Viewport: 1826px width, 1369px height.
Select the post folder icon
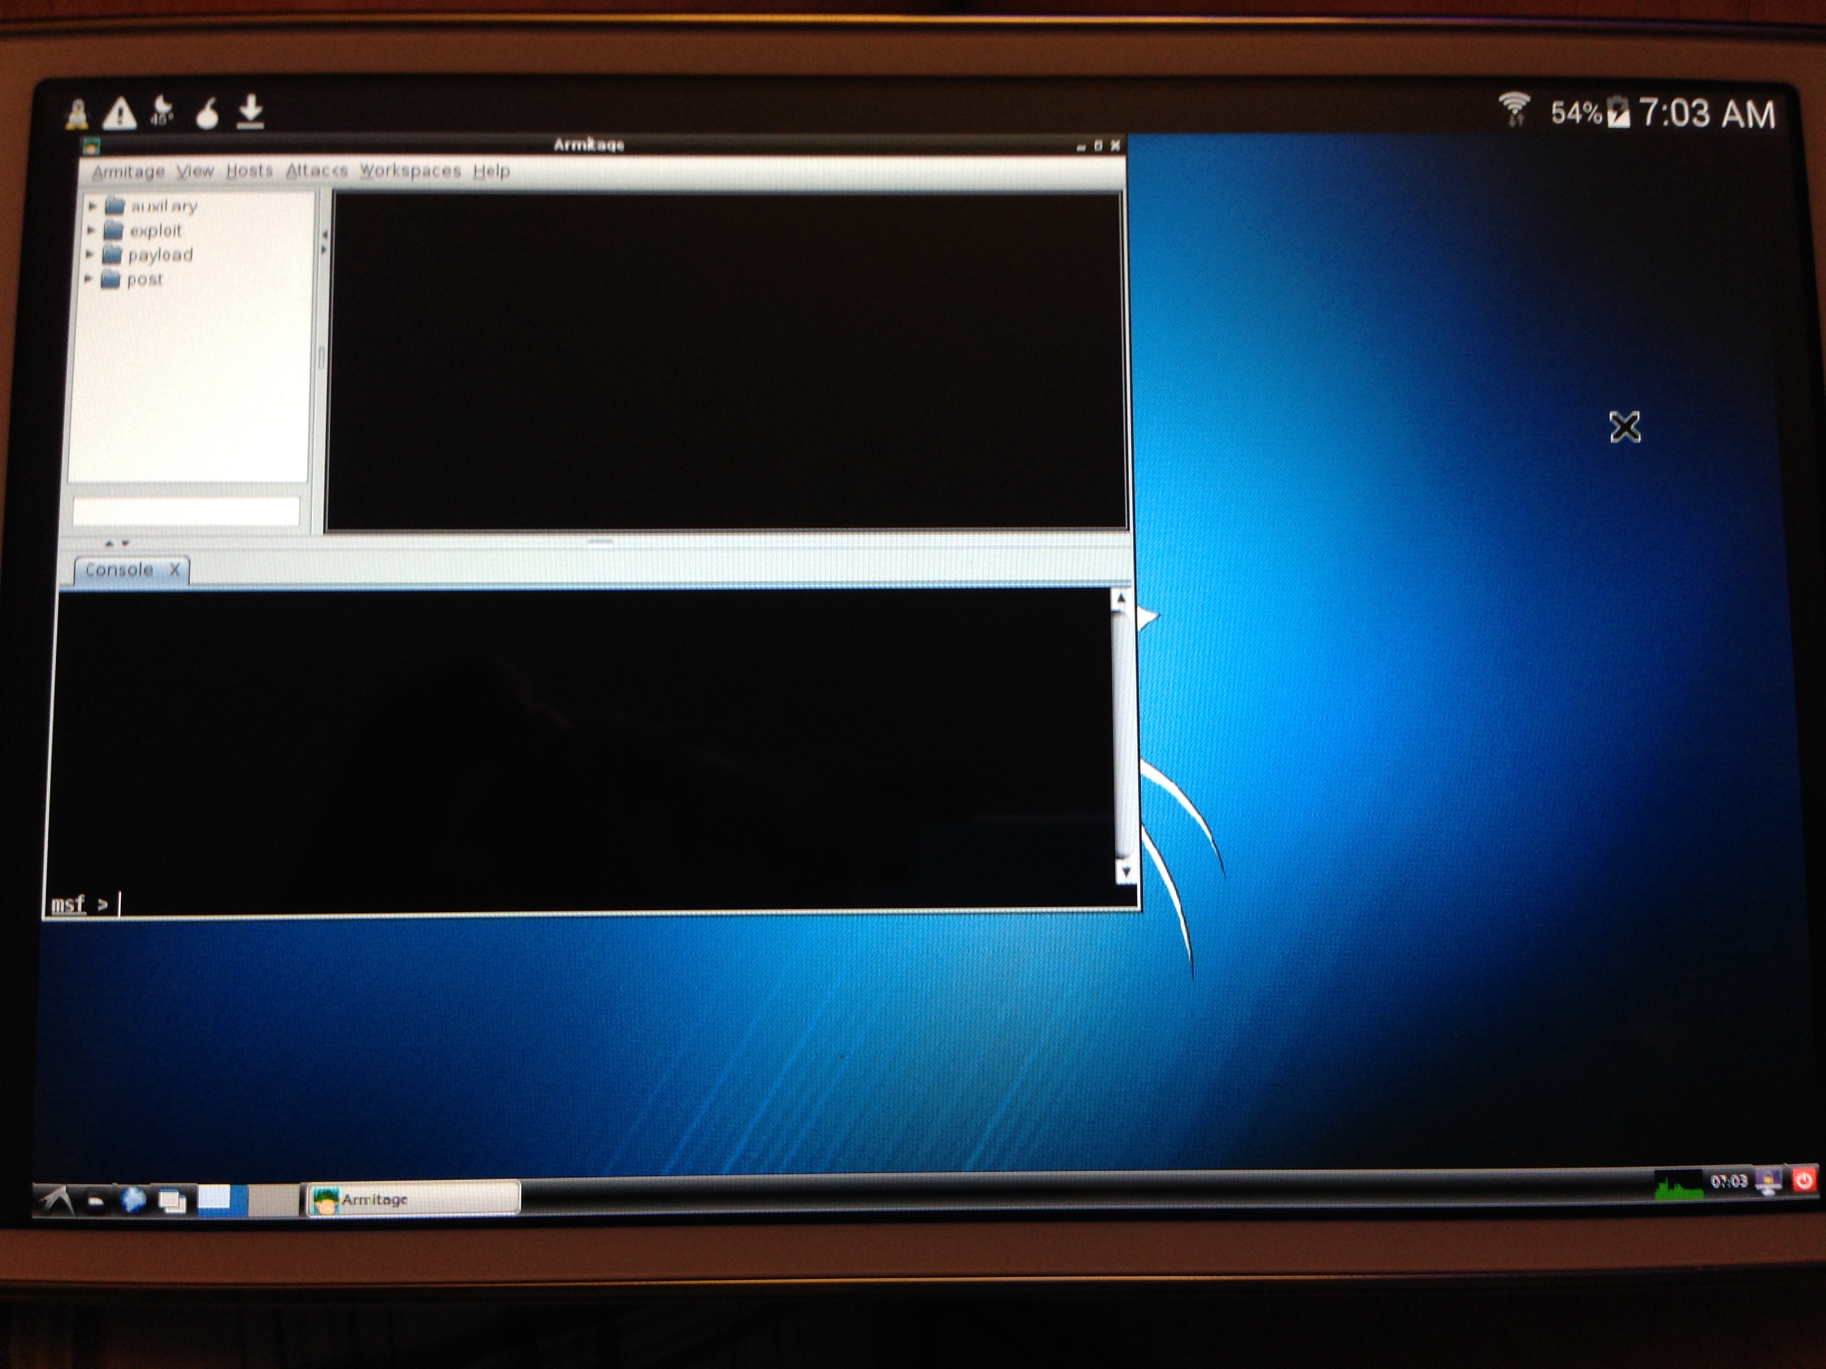click(x=111, y=279)
